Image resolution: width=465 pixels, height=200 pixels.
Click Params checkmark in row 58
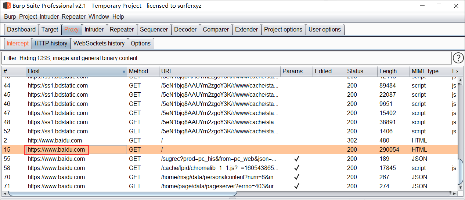click(297, 168)
